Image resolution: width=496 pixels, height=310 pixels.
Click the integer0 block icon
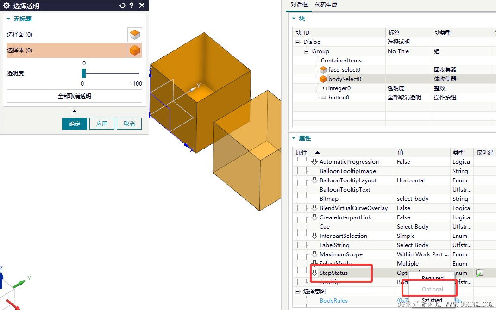pos(323,88)
